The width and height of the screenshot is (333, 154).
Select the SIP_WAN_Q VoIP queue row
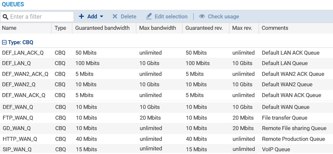[x=17, y=149]
